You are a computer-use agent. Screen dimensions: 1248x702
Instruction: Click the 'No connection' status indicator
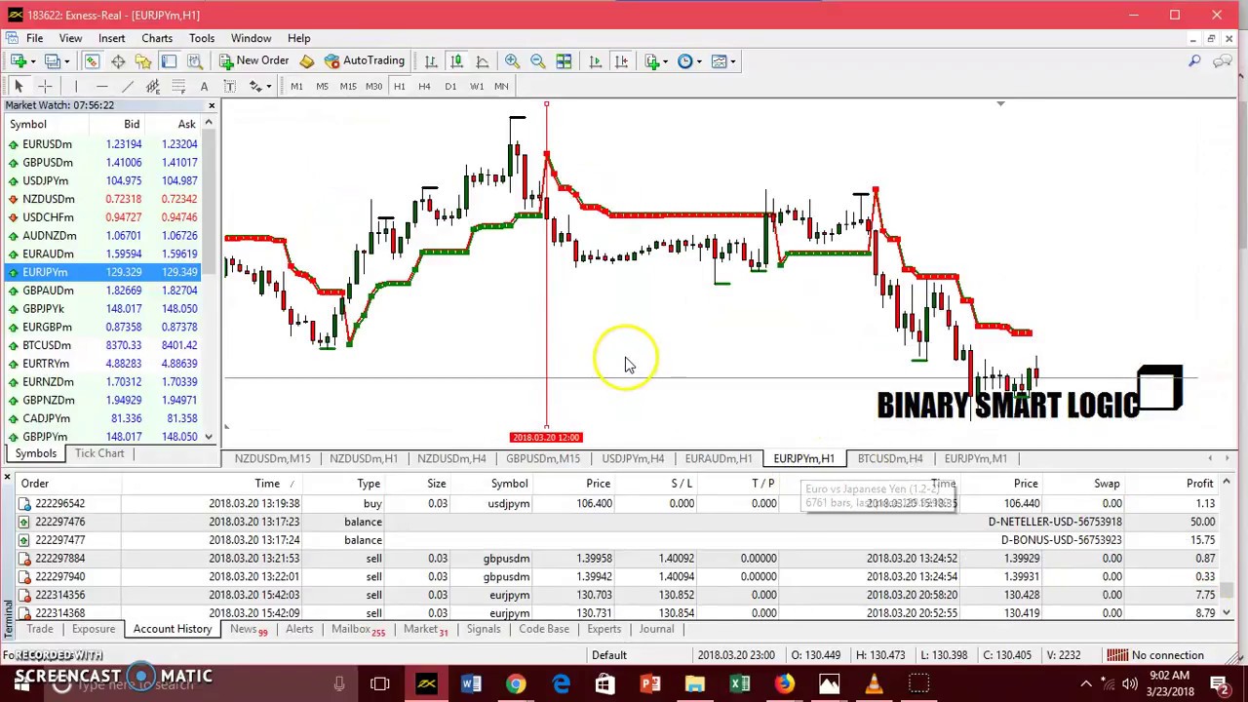tap(1158, 655)
